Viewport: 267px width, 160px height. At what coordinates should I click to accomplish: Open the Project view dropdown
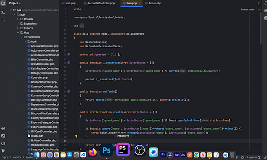[x=16, y=3]
